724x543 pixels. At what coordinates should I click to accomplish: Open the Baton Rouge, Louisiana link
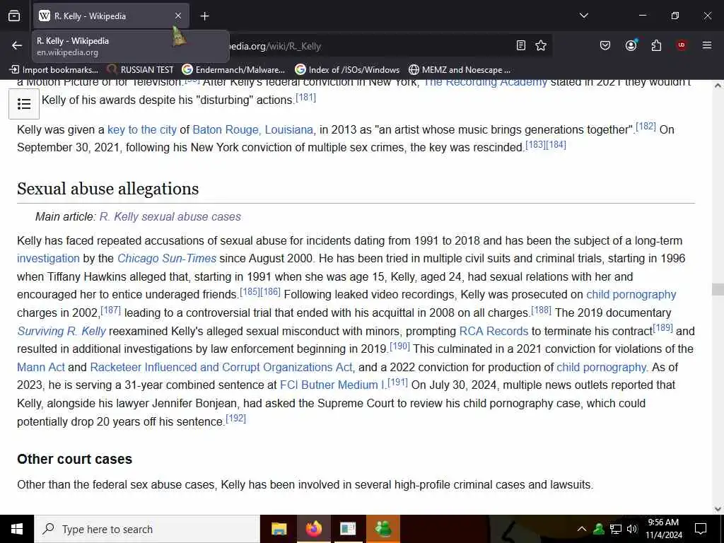click(x=252, y=130)
